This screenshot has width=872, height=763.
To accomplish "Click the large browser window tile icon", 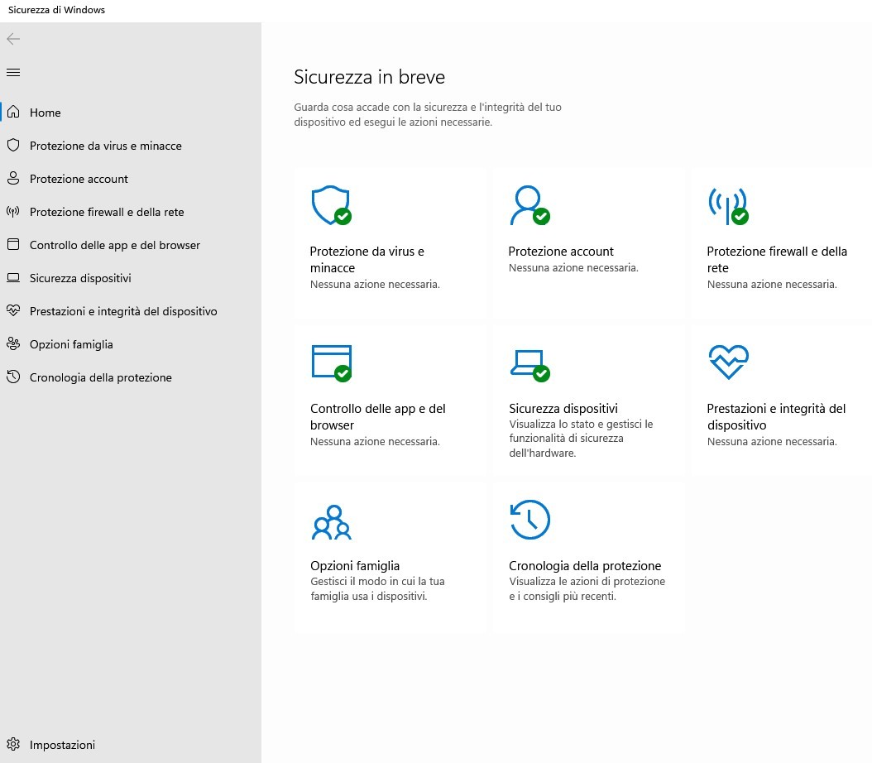I will point(332,363).
